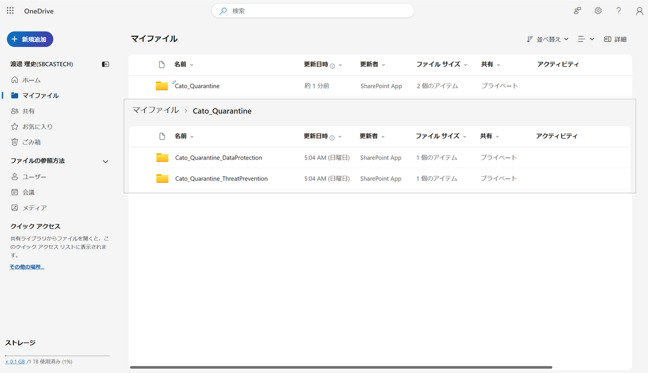Click the Cato_Quarantine_ThreatPrevention folder icon
This screenshot has width=648, height=373.
(x=163, y=178)
